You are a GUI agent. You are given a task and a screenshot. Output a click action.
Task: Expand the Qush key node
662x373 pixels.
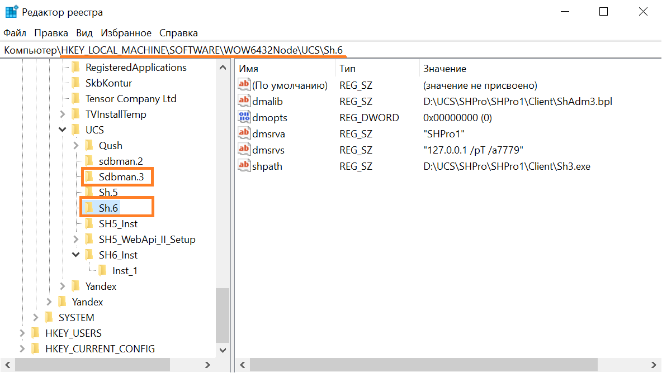tap(76, 146)
